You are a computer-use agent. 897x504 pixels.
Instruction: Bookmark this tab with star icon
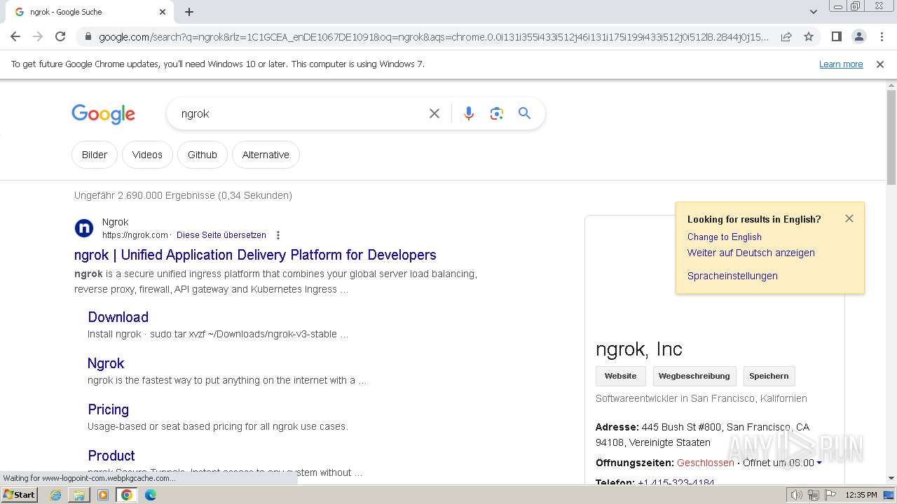809,36
